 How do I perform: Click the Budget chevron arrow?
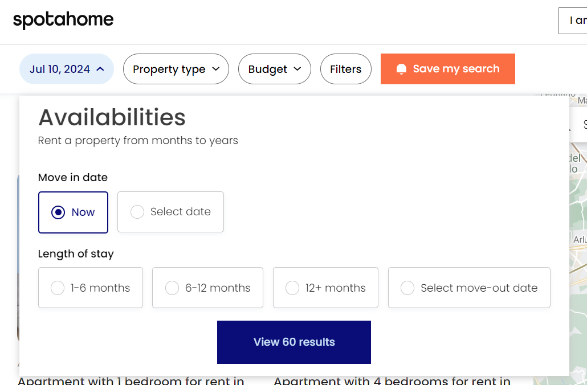(x=297, y=69)
